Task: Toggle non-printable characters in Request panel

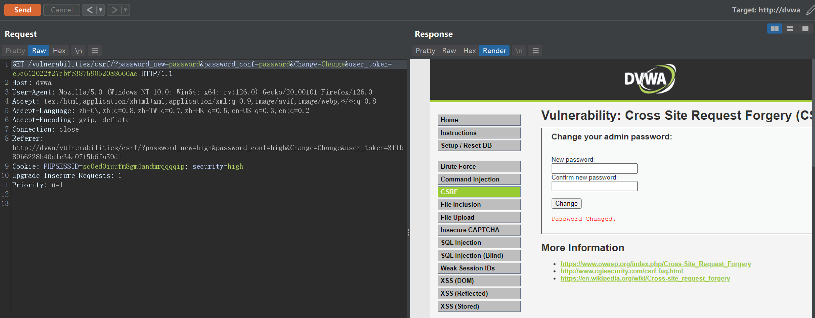Action: pos(78,51)
